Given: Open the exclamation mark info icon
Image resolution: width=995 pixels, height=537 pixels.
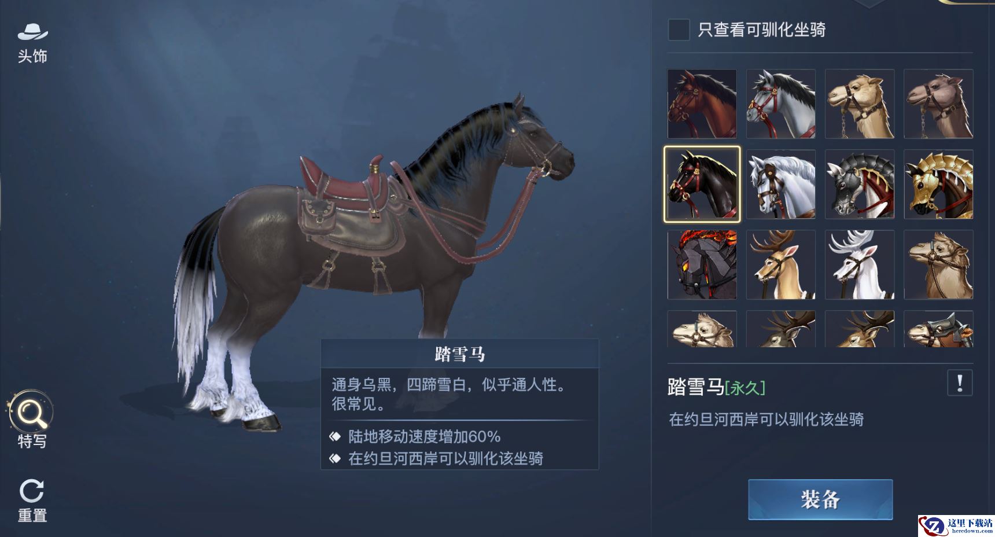Looking at the screenshot, I should pyautogui.click(x=960, y=383).
